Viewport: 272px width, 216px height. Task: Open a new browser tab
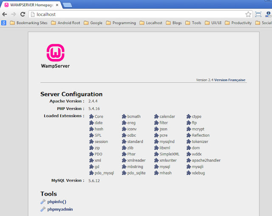68,5
